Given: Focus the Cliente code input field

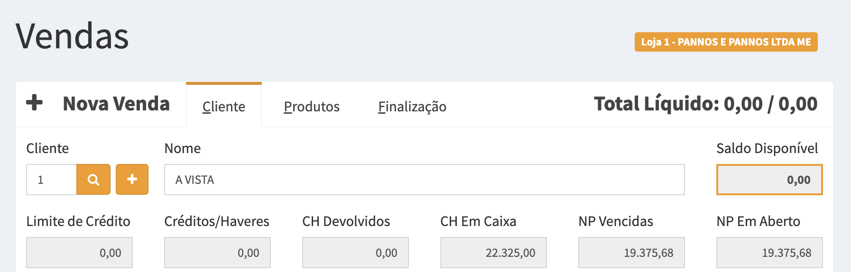Looking at the screenshot, I should (51, 180).
